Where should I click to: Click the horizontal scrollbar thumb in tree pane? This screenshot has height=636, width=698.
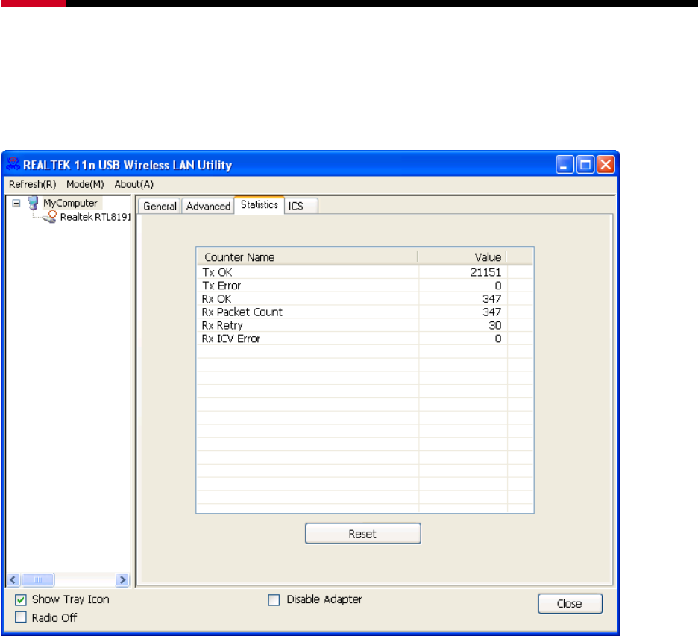(x=38, y=579)
